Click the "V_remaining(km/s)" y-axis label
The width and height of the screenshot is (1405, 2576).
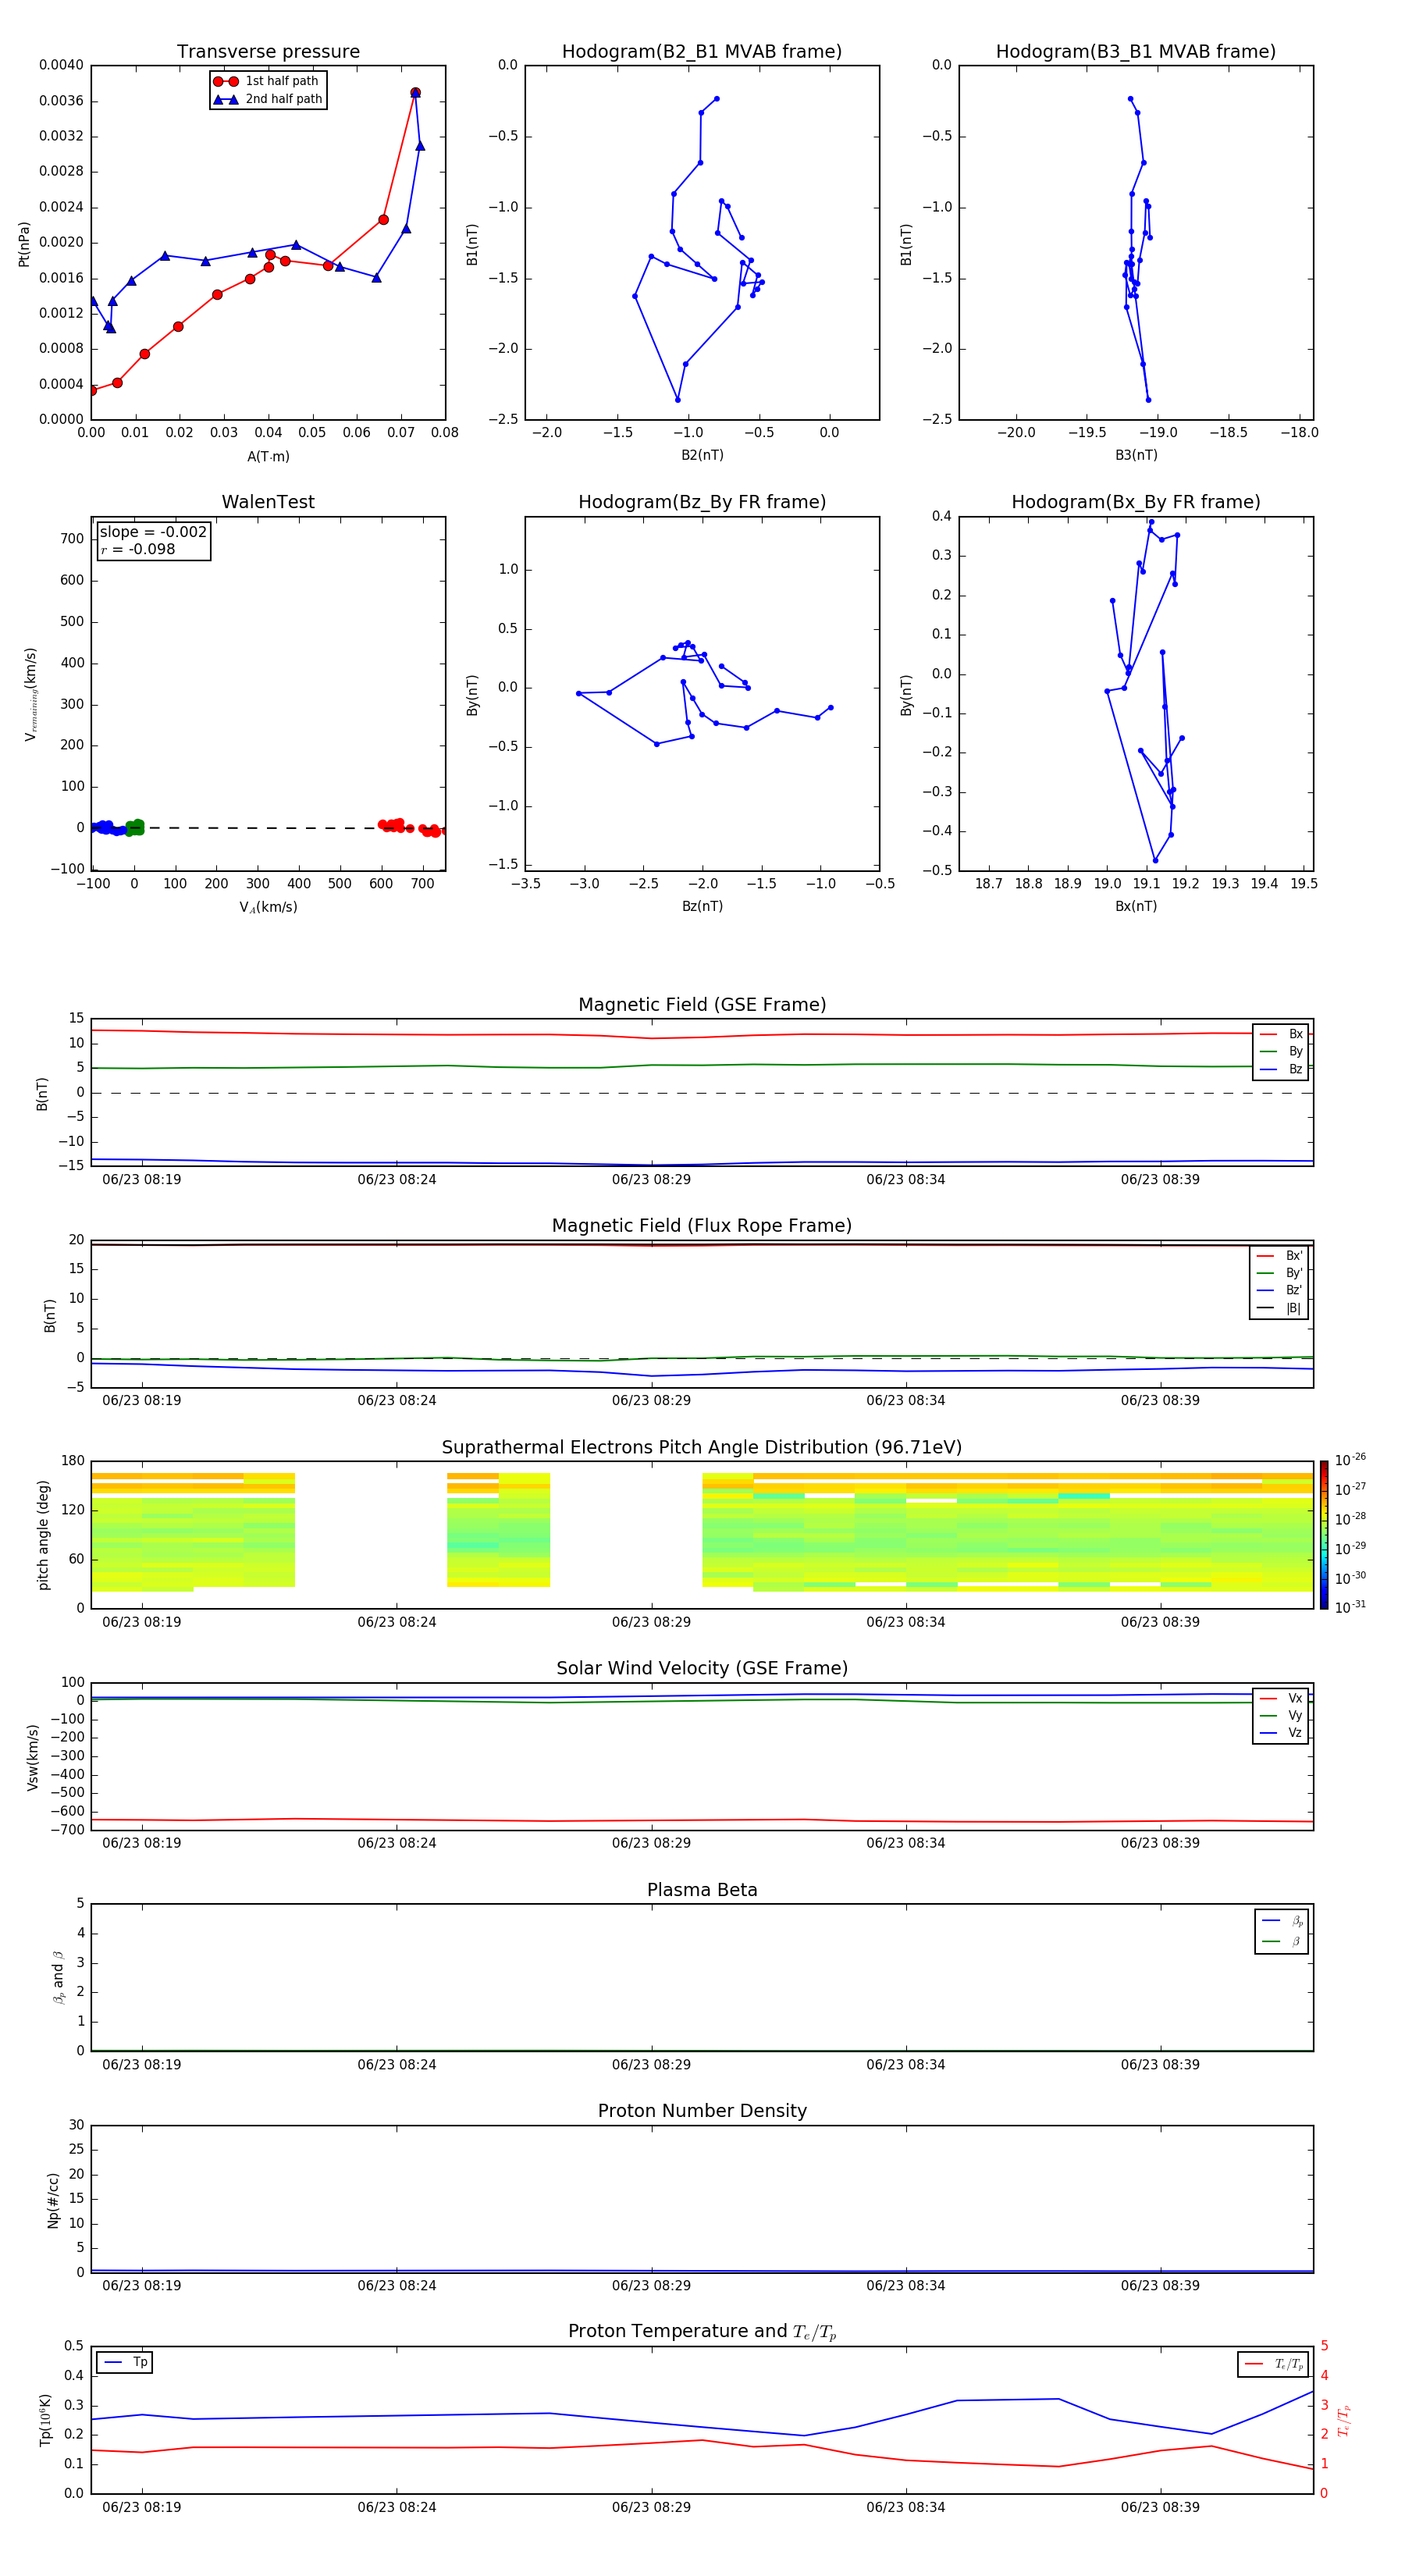pyautogui.click(x=30, y=694)
